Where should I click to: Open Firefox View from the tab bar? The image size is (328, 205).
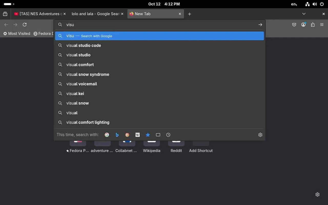pos(5,14)
